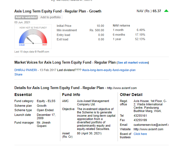Click the Equity - ELSS fund category value

[x=46, y=101]
